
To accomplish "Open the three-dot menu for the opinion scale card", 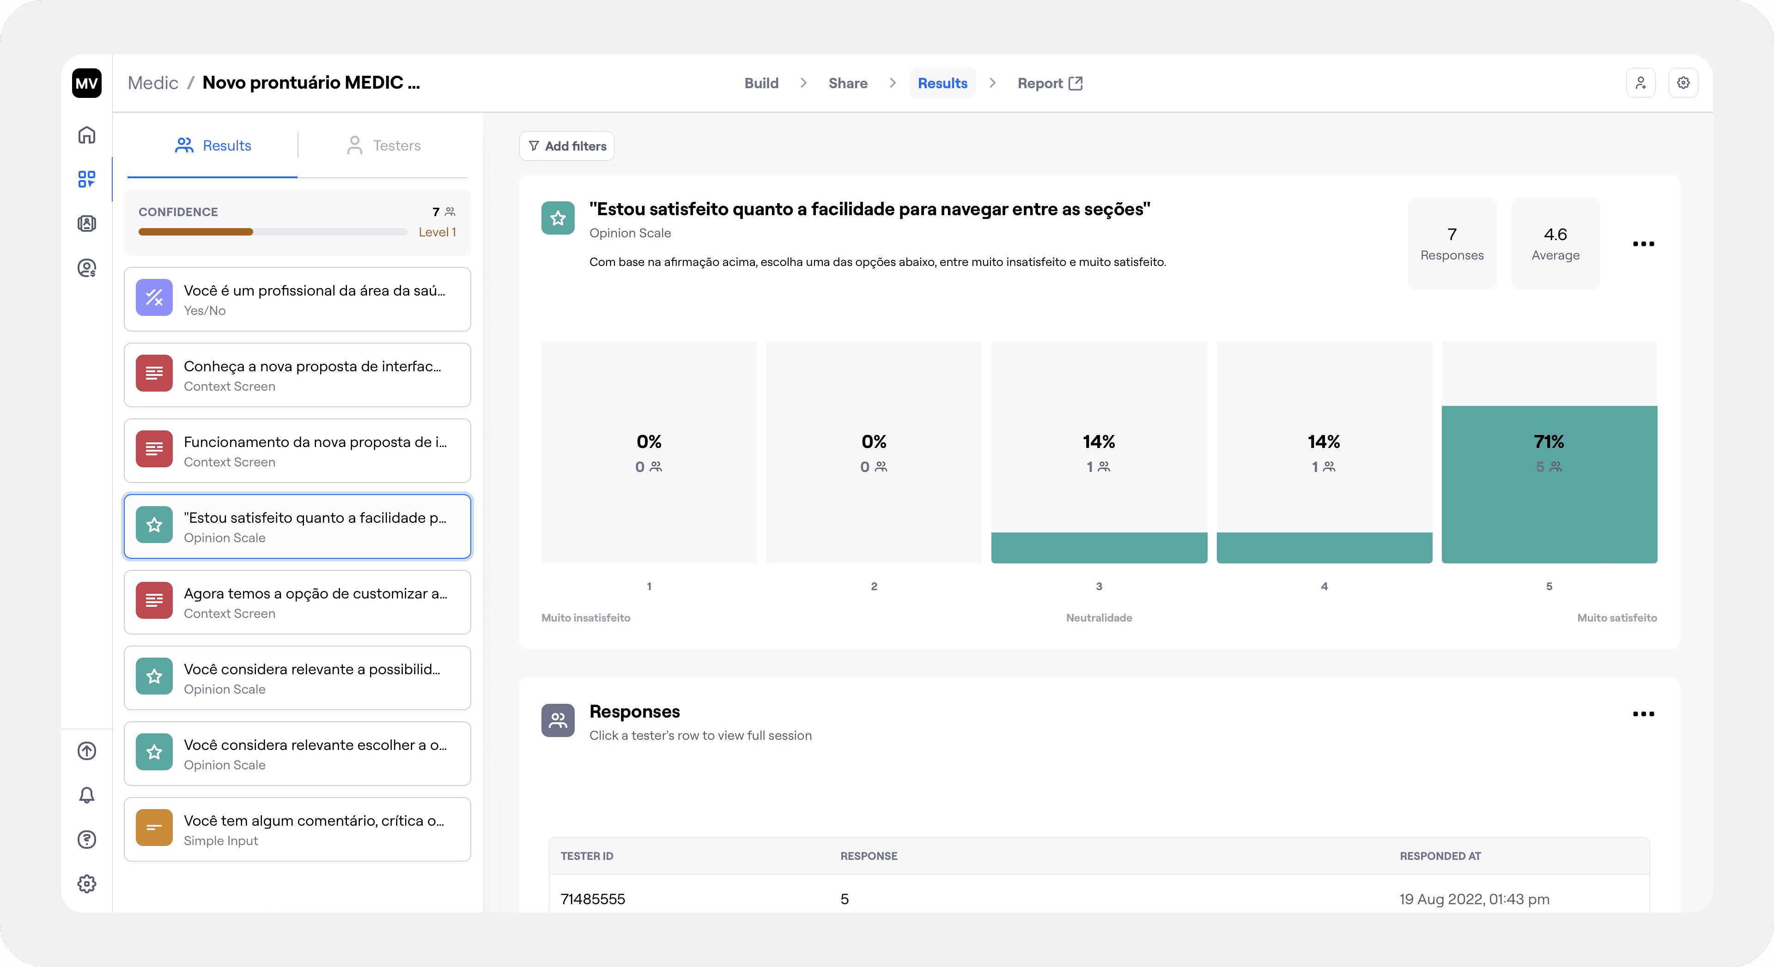I will [1643, 244].
